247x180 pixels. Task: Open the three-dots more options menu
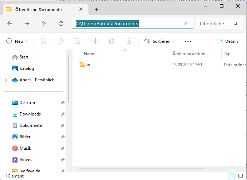pos(188,41)
